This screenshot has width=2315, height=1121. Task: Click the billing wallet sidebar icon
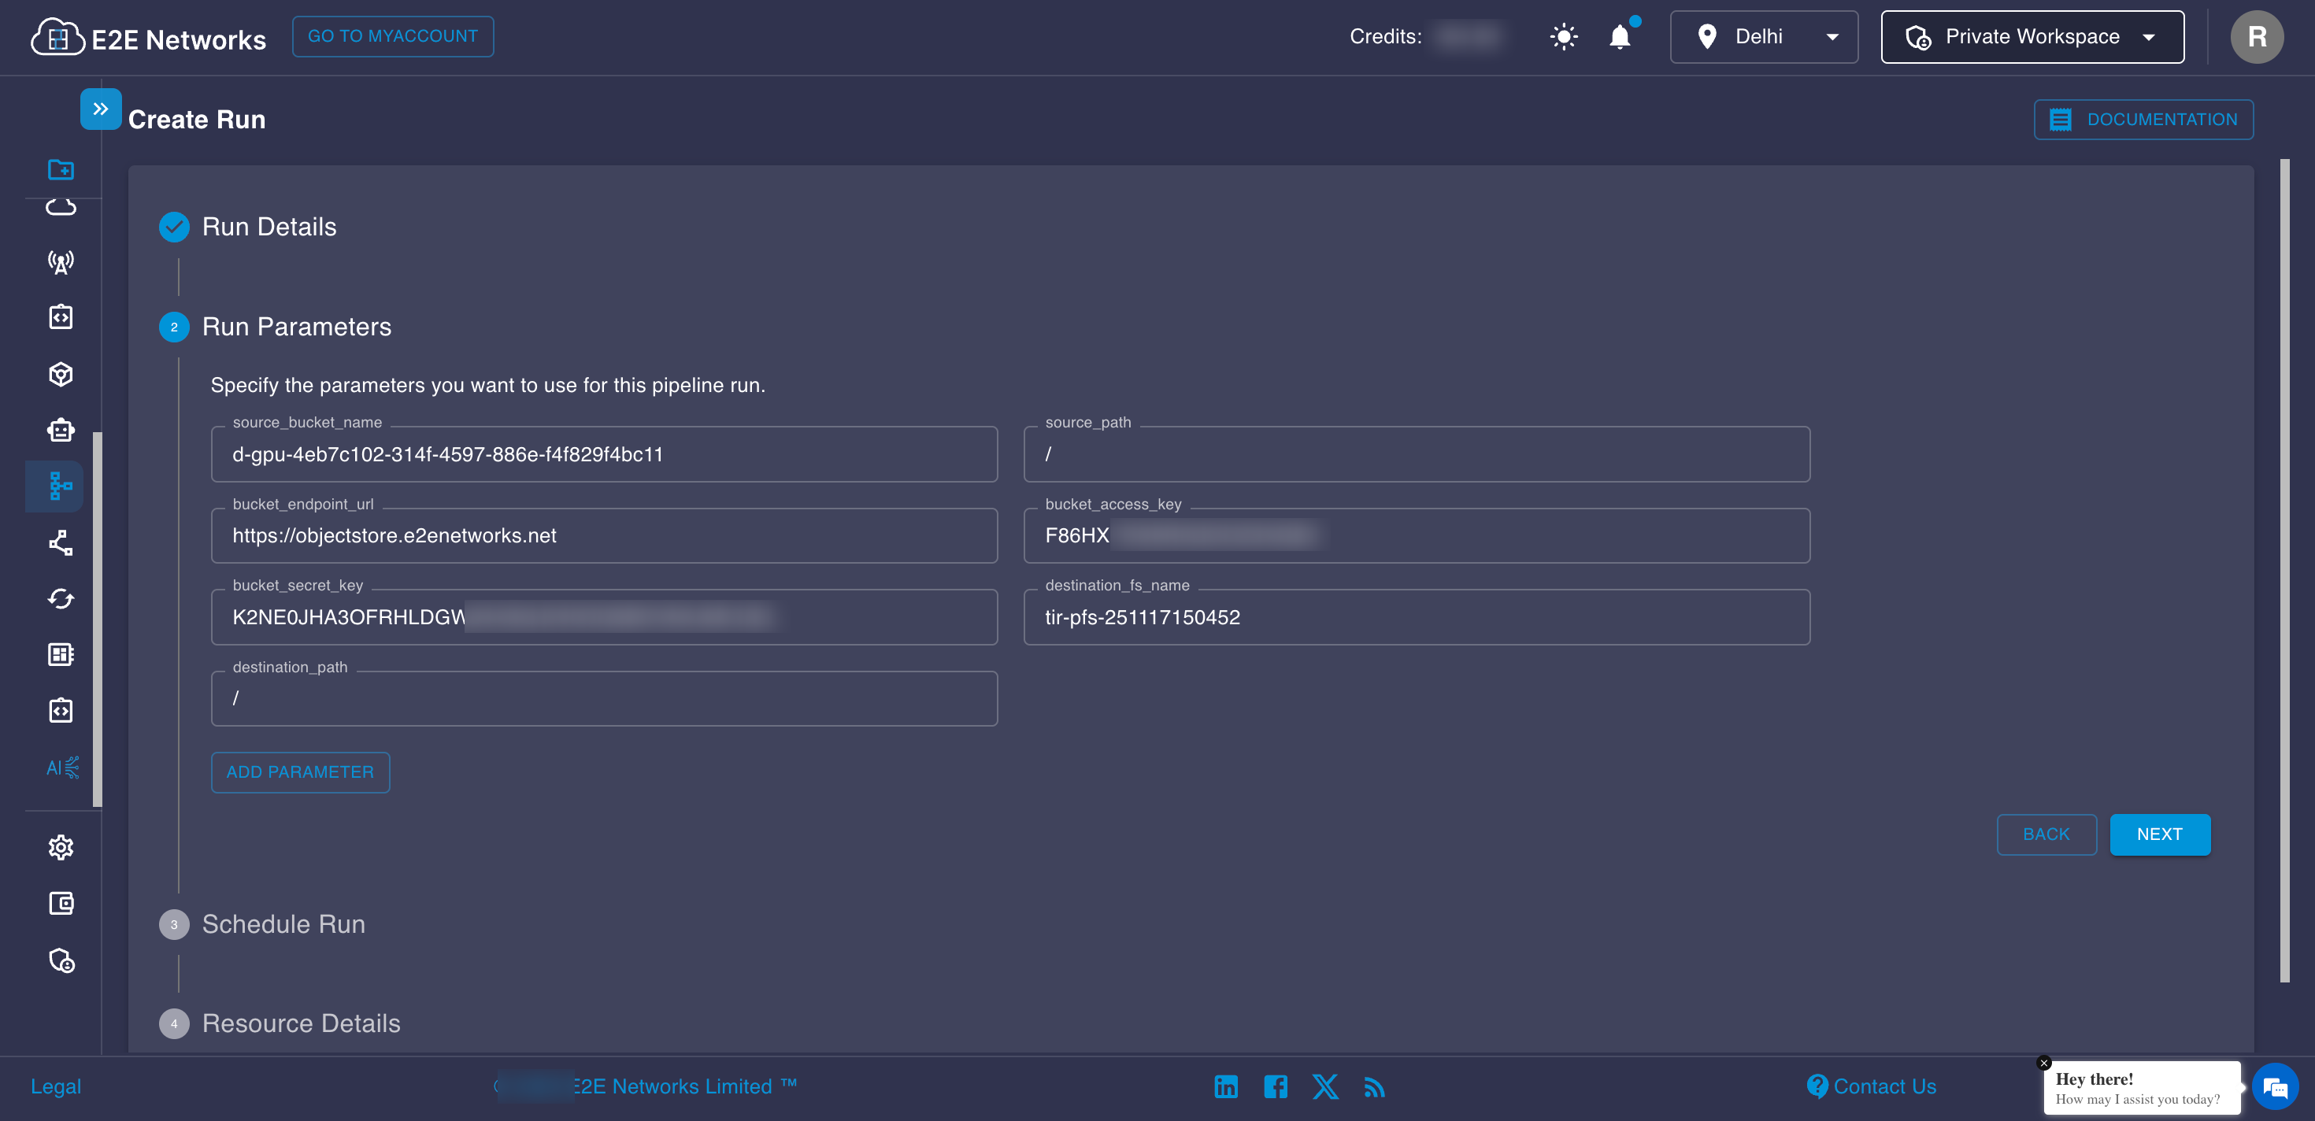point(59,903)
